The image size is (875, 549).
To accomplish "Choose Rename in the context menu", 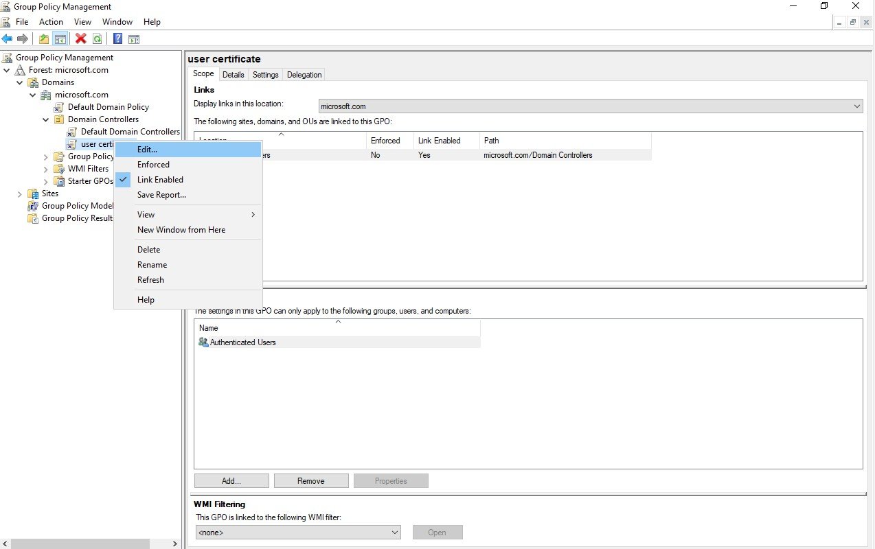I will (188, 265).
